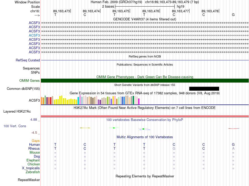Click position label 89,163,476
Screen dimensions: 249x186
tap(150, 11)
